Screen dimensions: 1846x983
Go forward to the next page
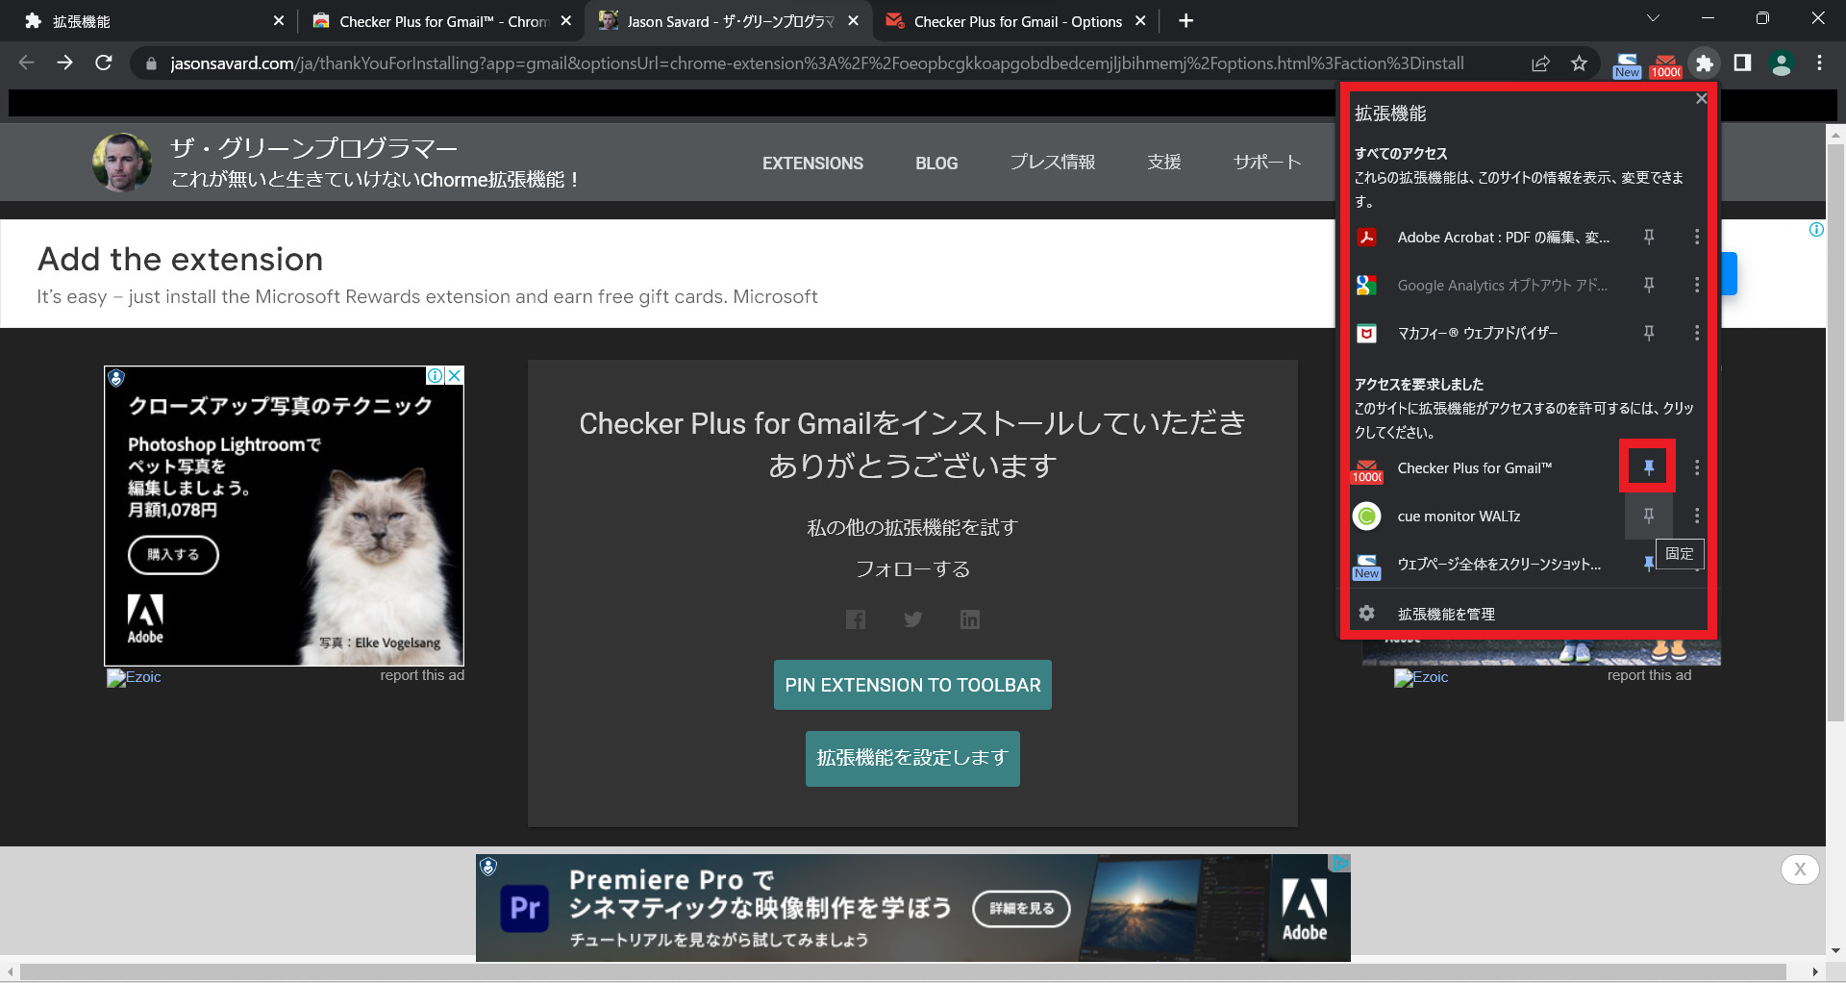click(64, 63)
